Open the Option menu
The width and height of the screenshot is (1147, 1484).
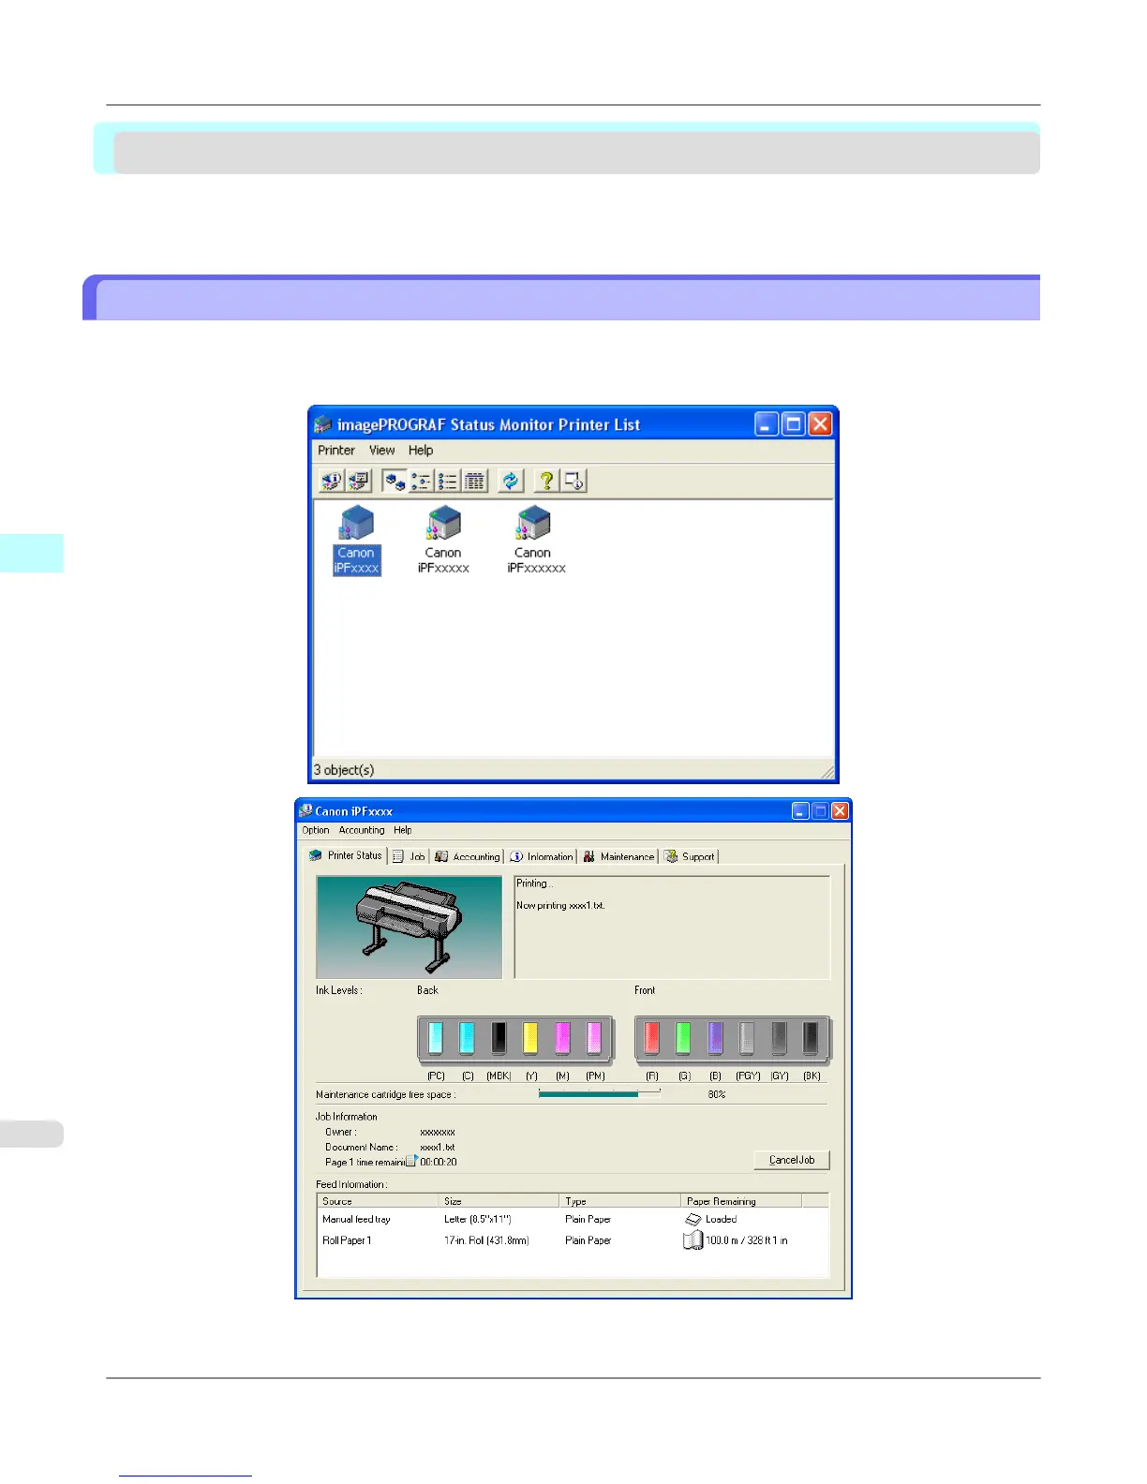point(316,830)
